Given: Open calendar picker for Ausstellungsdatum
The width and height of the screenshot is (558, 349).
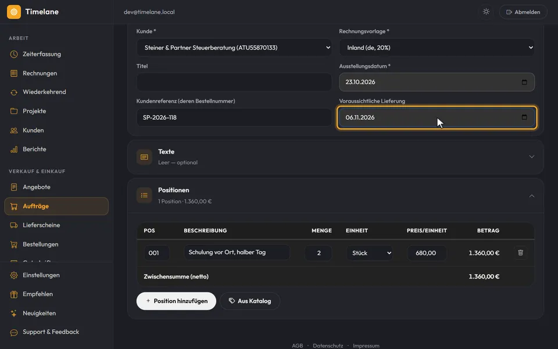Looking at the screenshot, I should pos(524,82).
